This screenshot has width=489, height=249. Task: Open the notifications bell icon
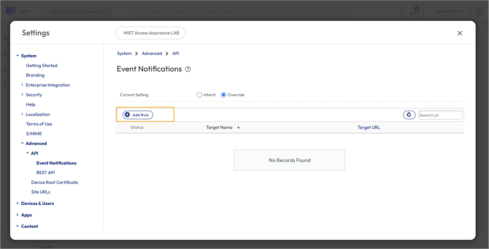point(413,11)
